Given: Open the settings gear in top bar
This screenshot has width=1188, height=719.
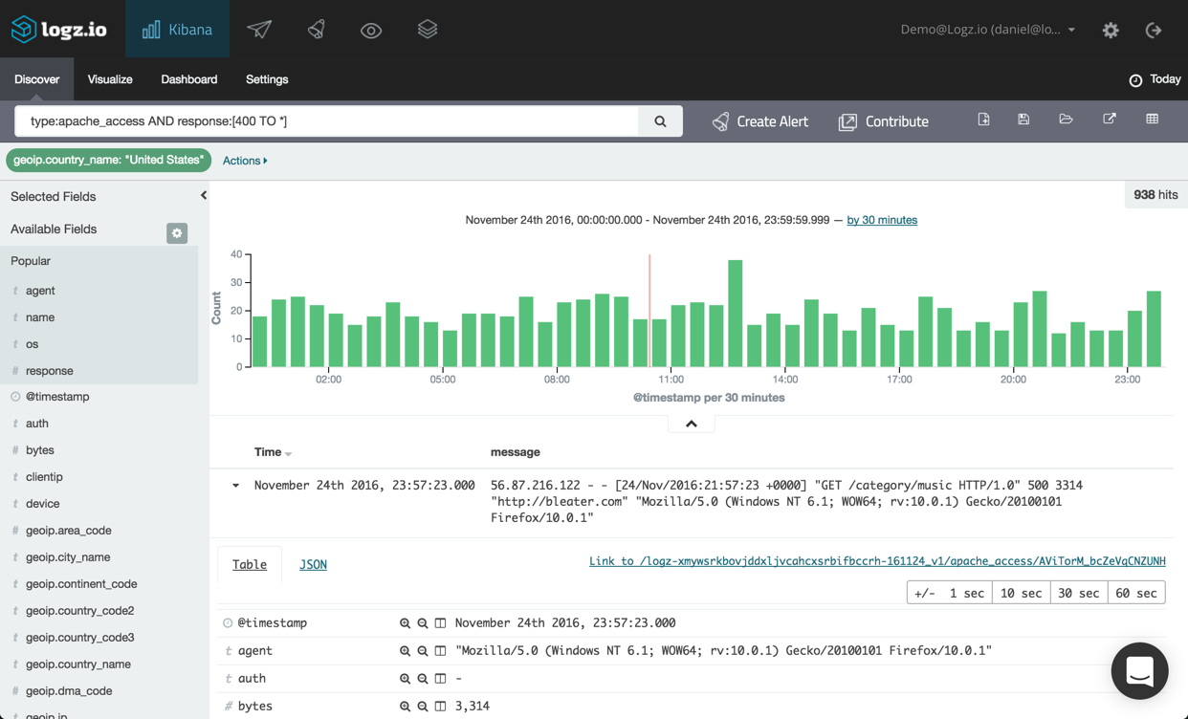Looking at the screenshot, I should tap(1111, 31).
